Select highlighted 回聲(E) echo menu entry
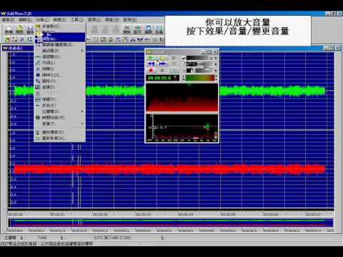 pos(60,39)
